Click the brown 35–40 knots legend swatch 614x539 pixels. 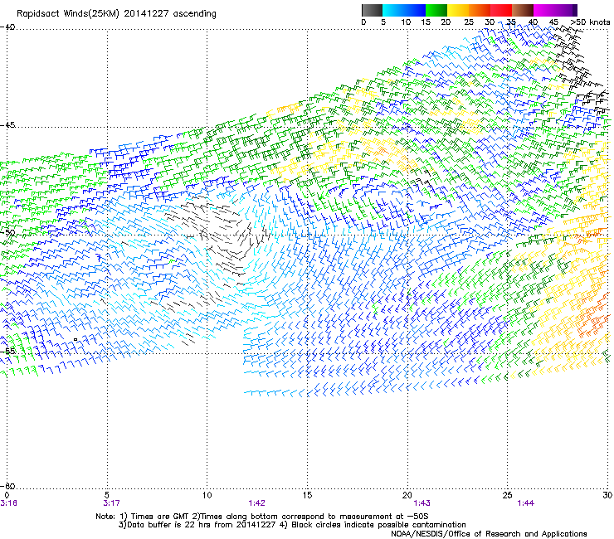tap(523, 10)
